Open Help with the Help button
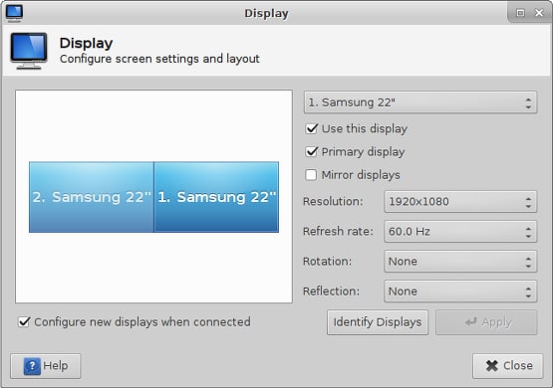 point(46,366)
